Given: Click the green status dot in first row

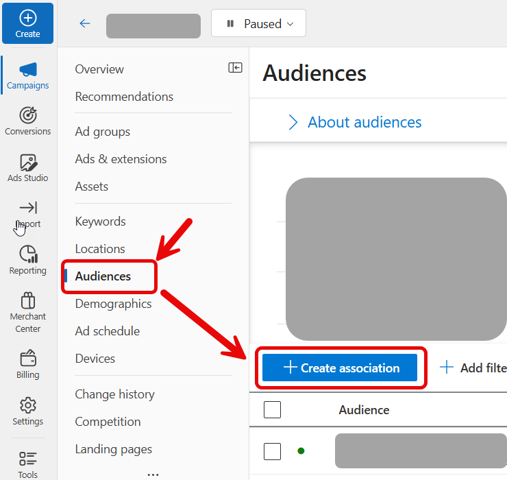Looking at the screenshot, I should pyautogui.click(x=301, y=451).
